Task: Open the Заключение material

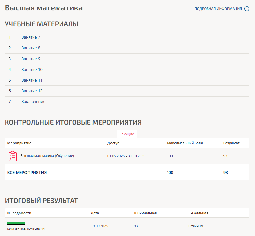Action: [34, 102]
